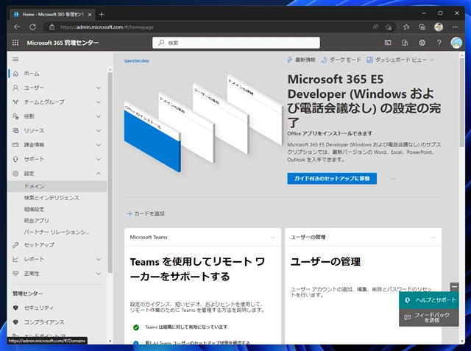Image resolution: width=471 pixels, height=351 pixels.
Task: Refresh the page in the browser
Action: tap(32, 27)
